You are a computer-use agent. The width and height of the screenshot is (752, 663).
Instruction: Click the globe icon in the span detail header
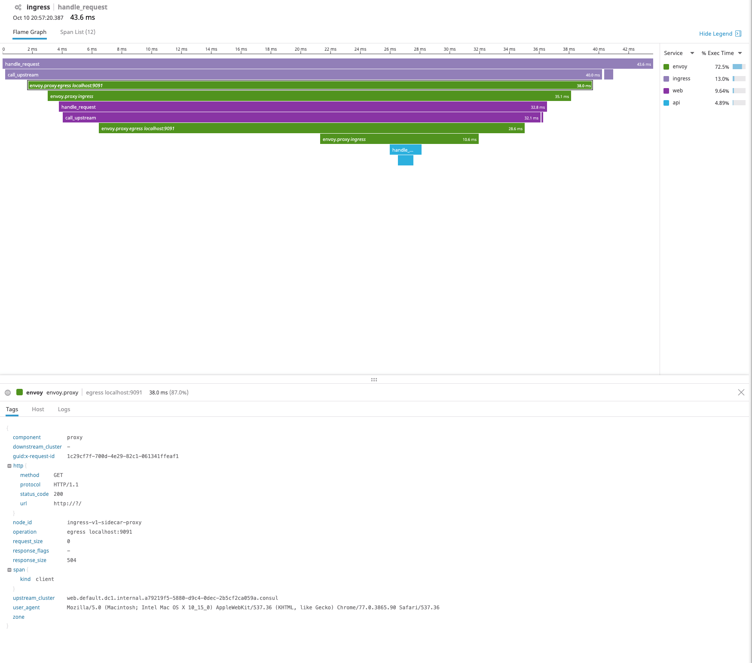[8, 392]
